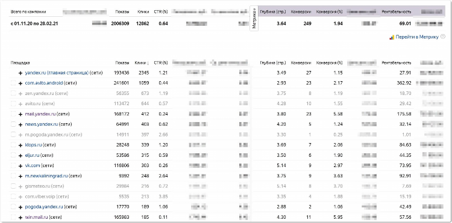Tick the checkbox for m.newkaliningrad.ru
This screenshot has height=223, width=452.
point(13,176)
